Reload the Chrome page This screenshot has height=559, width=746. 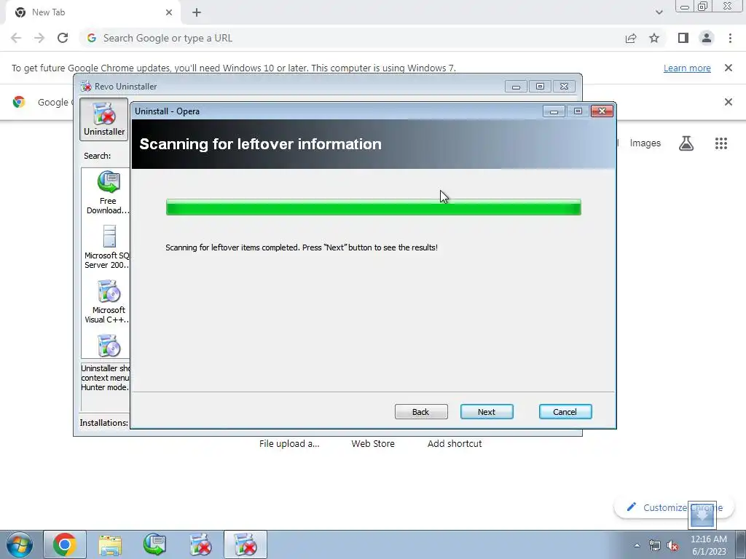pyautogui.click(x=63, y=38)
